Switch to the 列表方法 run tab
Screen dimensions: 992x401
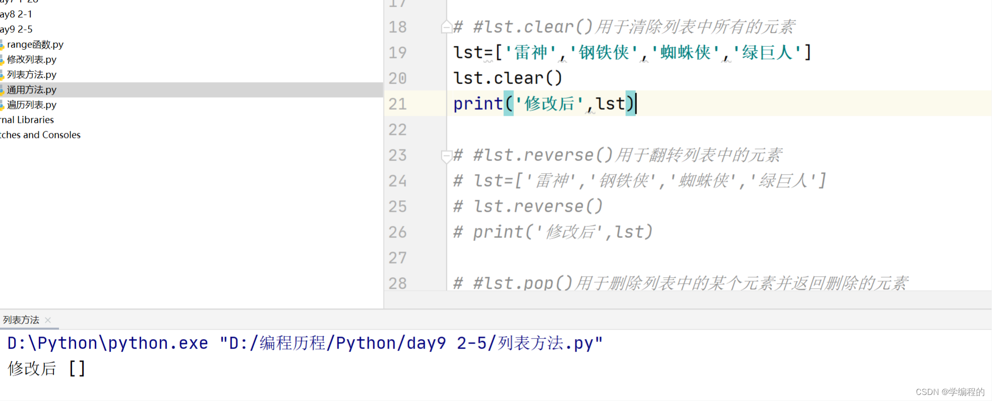tap(21, 320)
